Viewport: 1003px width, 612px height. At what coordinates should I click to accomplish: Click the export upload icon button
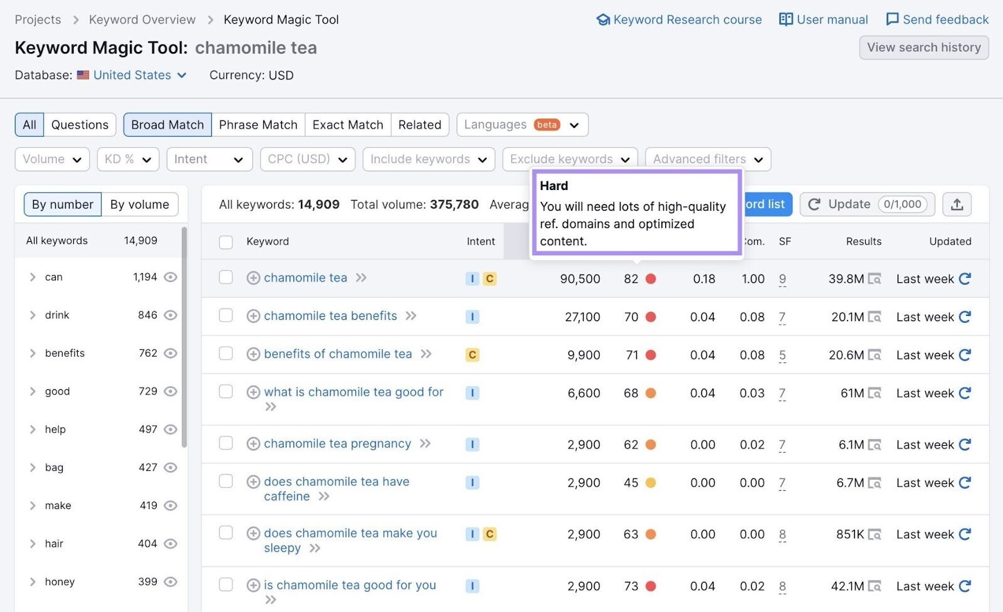tap(957, 204)
